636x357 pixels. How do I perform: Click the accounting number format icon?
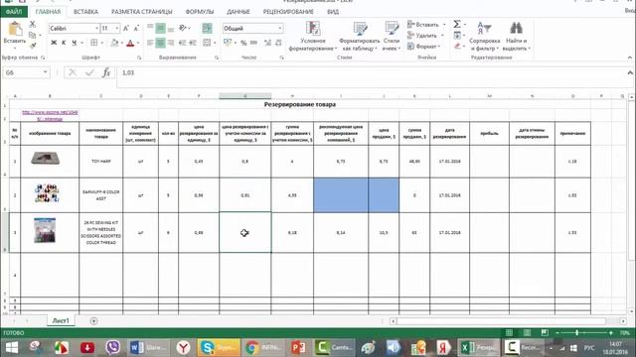228,43
